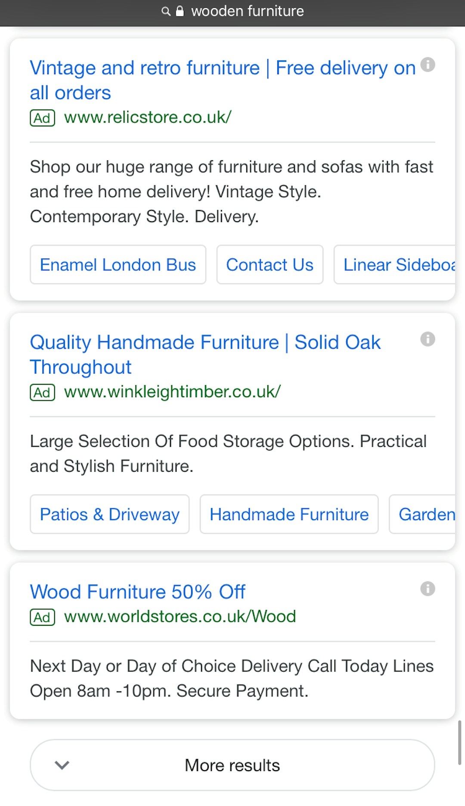Click the padlock icon in address bar
Viewport: 465px width, 806px height.
[x=180, y=11]
